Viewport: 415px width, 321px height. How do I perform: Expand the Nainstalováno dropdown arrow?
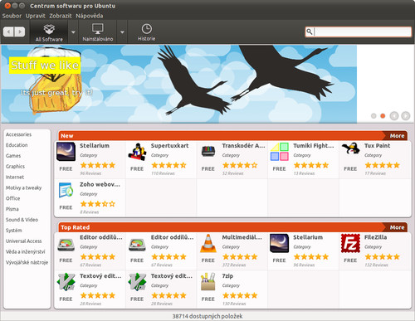(x=122, y=32)
